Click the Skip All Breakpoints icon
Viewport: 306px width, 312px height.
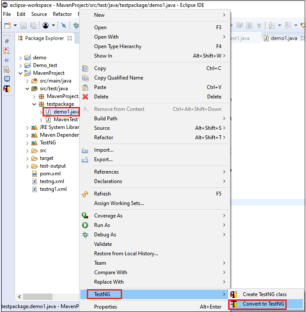tap(64, 25)
